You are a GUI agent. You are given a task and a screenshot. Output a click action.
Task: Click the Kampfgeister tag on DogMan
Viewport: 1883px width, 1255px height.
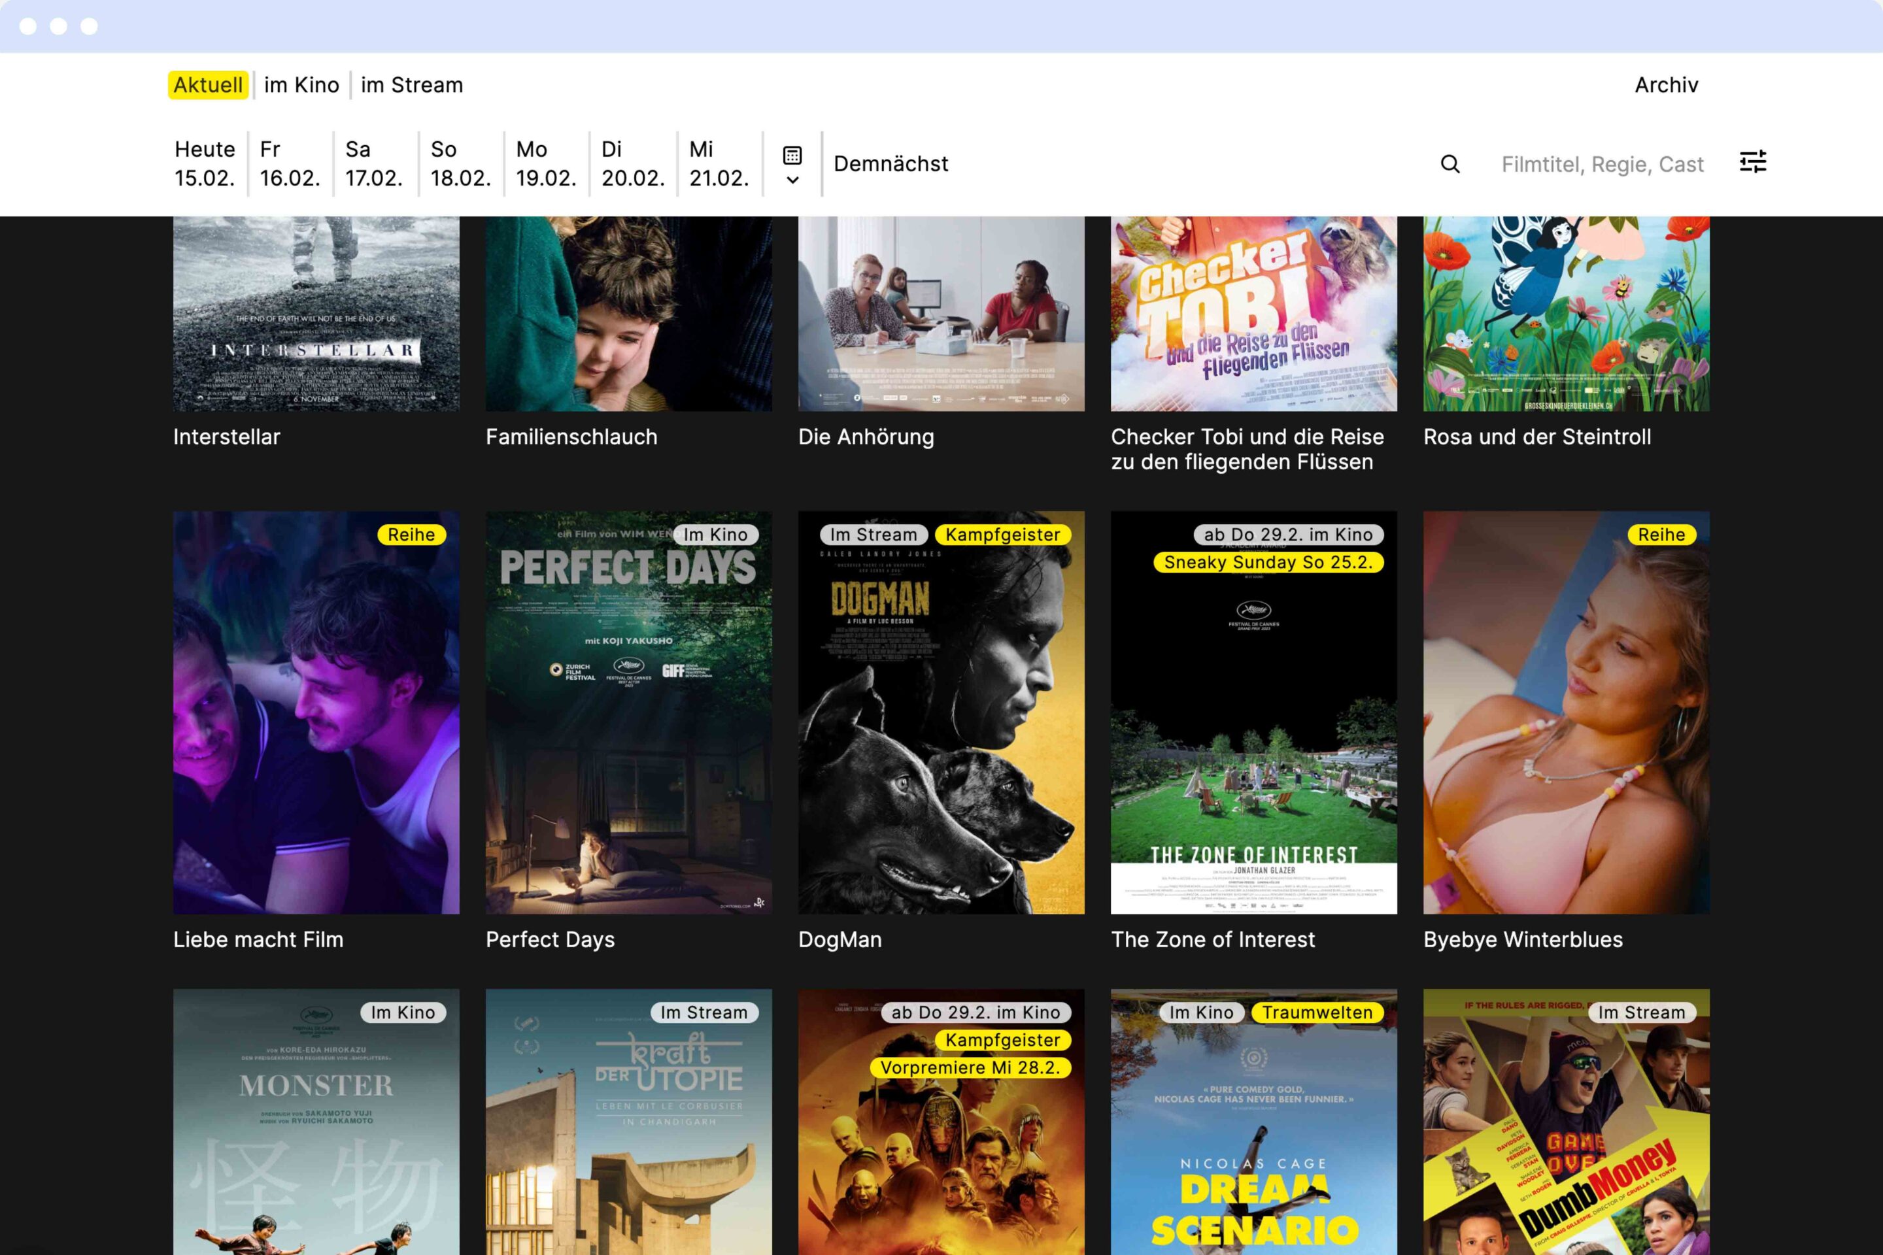coord(1002,535)
